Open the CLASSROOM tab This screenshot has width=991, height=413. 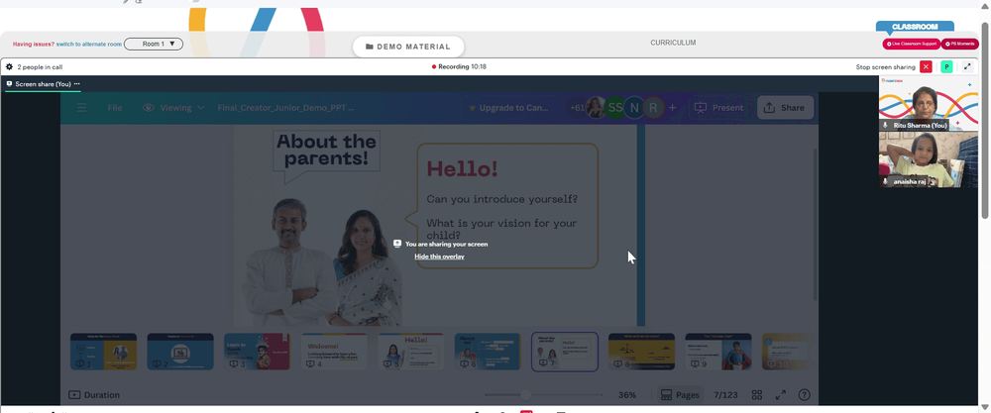tap(915, 27)
